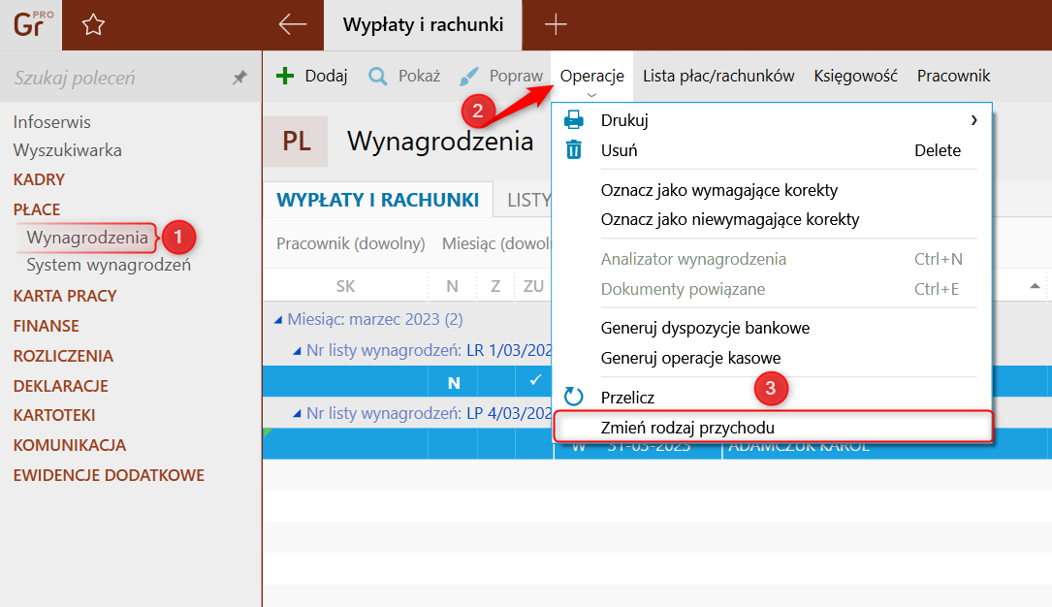Viewport: 1052px width, 607px height.
Task: Open favorites with the star icon
Action: click(93, 25)
